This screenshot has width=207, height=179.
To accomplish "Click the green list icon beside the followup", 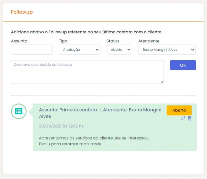I will [19, 111].
